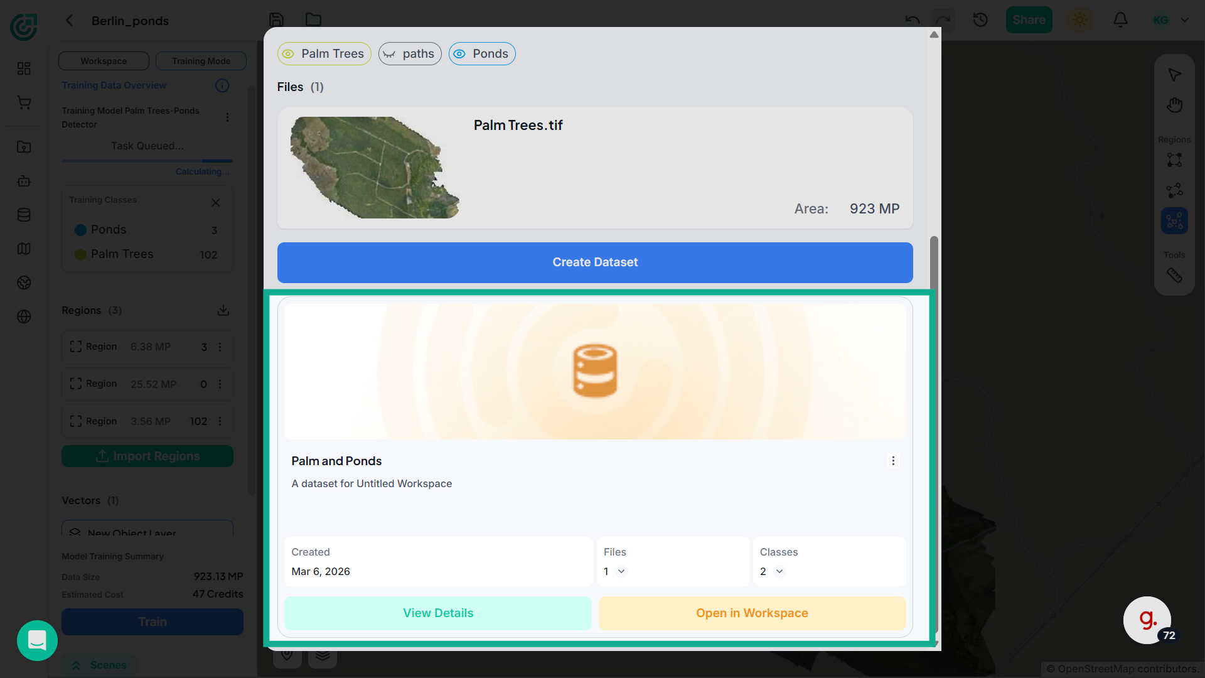Screen dimensions: 1205x678
Task: Expand the Scenes panel
Action: point(99,665)
